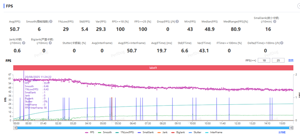Image resolution: width=300 pixels, height=135 pixels.
Task: Click the 全隐藏 link below the chart
Action: 282,132
